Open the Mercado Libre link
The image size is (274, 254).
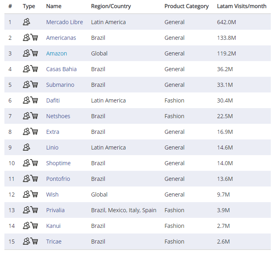[x=65, y=22]
